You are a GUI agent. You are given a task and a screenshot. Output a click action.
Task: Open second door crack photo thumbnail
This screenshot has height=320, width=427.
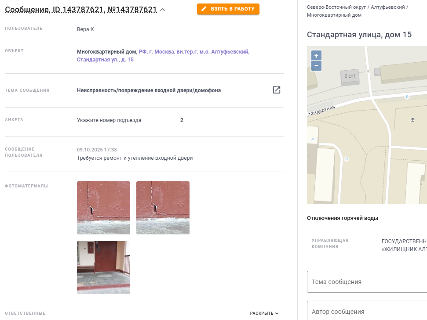163,208
